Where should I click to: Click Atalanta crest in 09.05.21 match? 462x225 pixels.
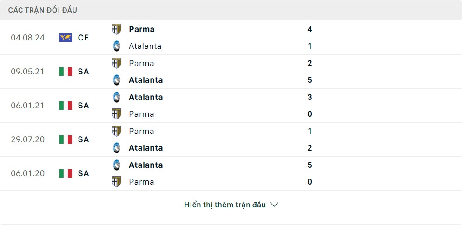[117, 80]
